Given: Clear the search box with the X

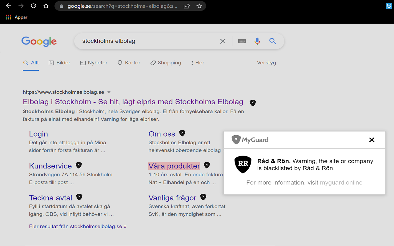Looking at the screenshot, I should tap(223, 41).
